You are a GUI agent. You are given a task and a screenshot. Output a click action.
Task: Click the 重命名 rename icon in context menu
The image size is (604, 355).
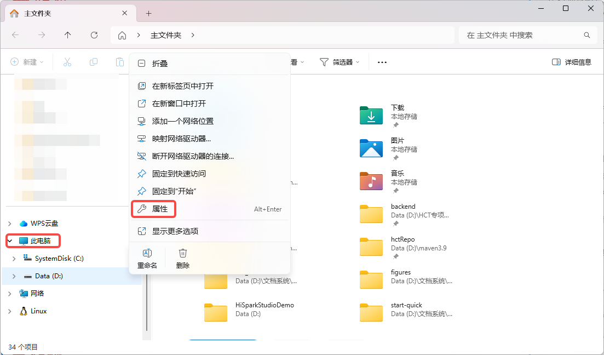coord(147,253)
